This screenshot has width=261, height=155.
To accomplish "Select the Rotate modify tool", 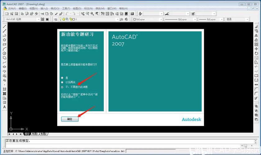I will tap(256, 53).
